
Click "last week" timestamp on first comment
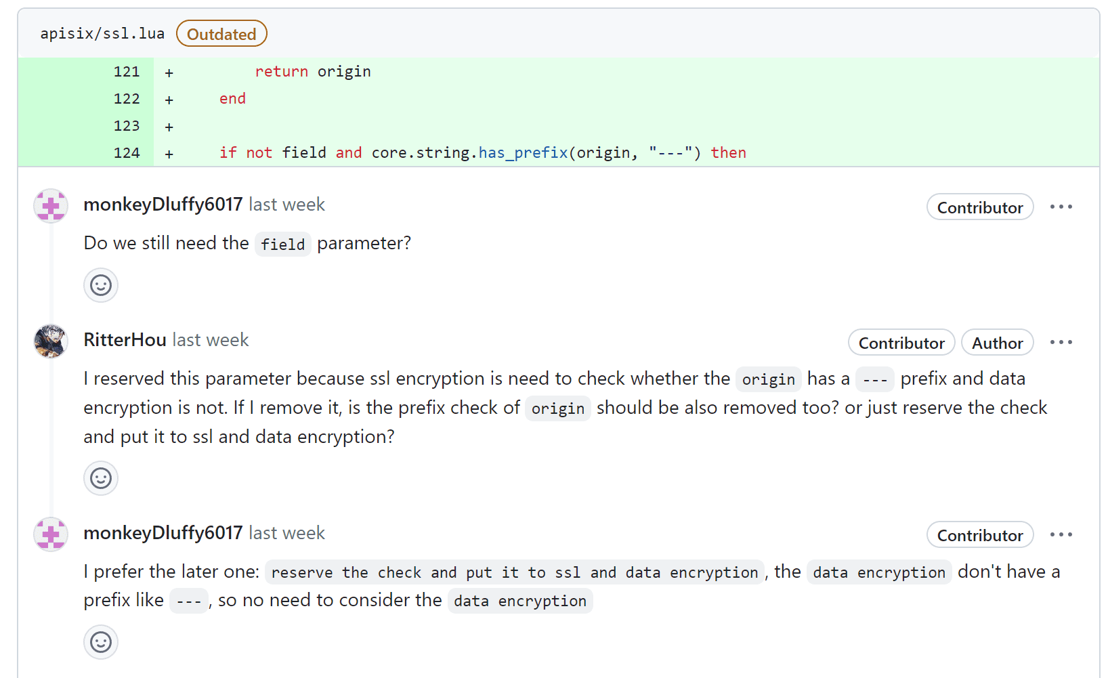(286, 205)
